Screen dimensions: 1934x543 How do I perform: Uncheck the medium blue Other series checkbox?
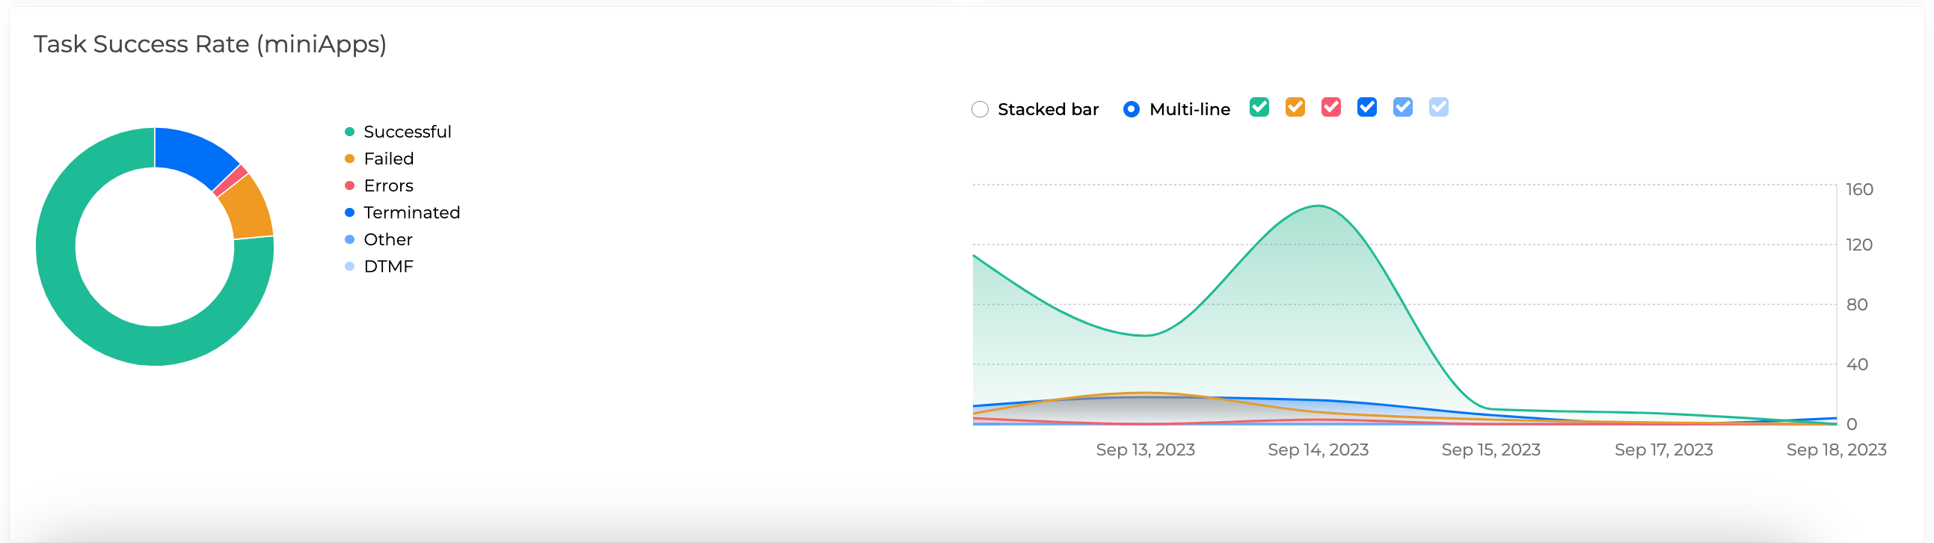[x=1402, y=108]
